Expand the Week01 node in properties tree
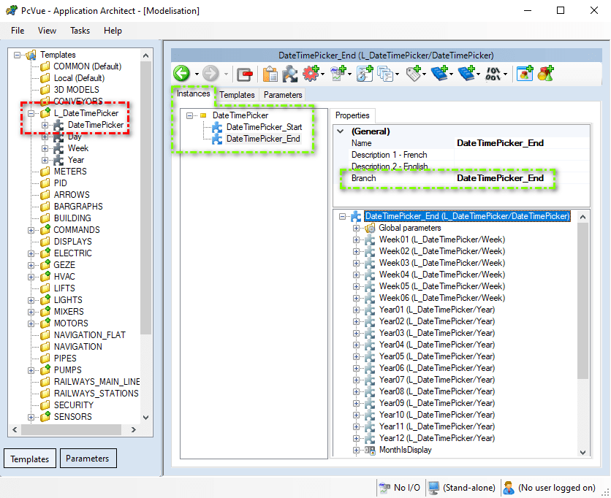Screen dimensions: 611x498 (357, 240)
